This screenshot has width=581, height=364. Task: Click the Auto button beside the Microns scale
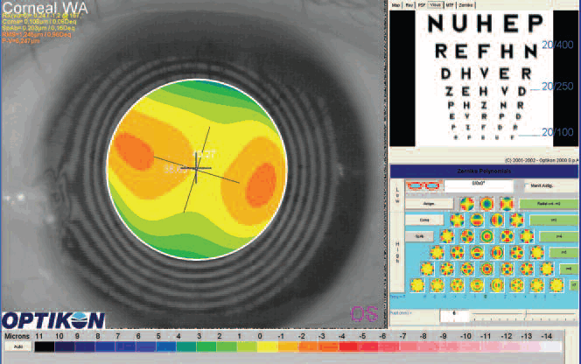tap(17, 346)
